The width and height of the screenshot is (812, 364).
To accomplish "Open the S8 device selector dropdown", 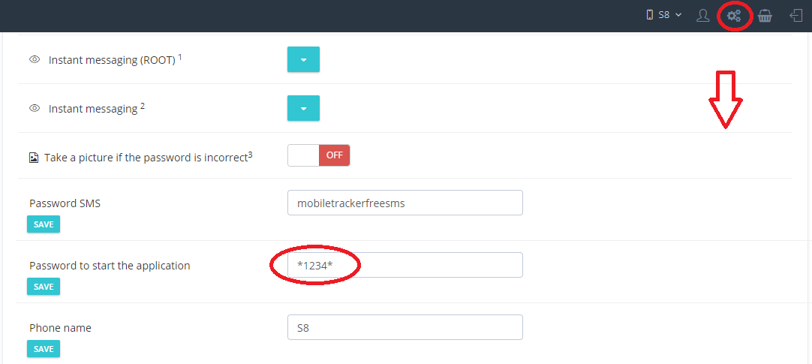I will 664,15.
